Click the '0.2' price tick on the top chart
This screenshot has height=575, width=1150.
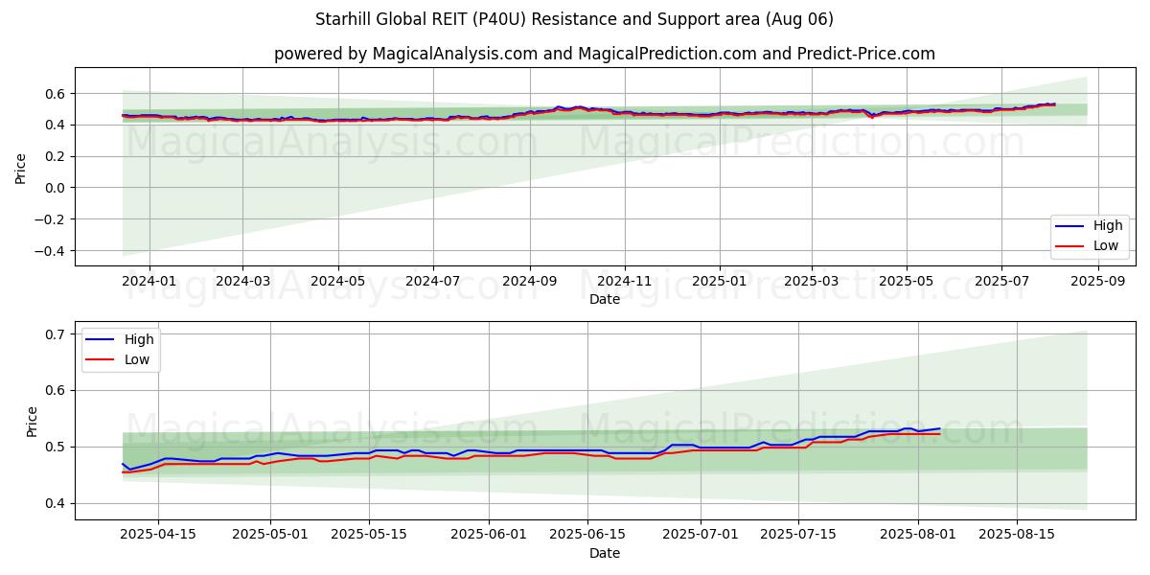pos(57,156)
